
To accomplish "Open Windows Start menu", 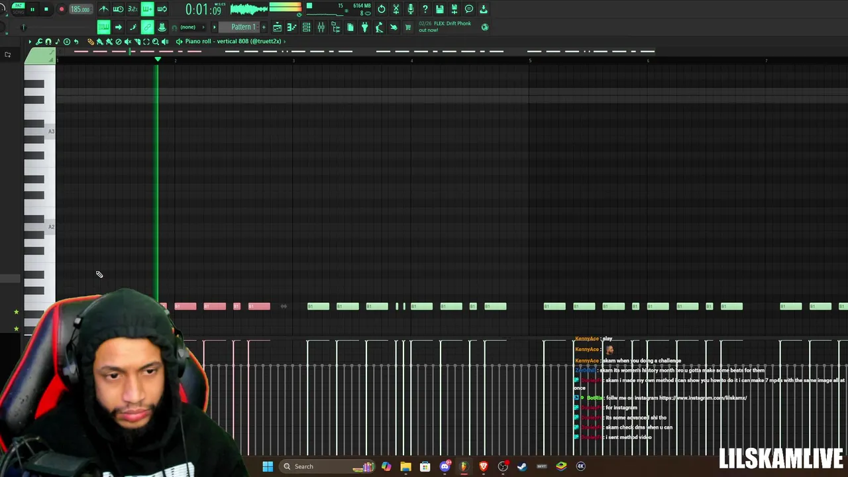I will [x=268, y=466].
